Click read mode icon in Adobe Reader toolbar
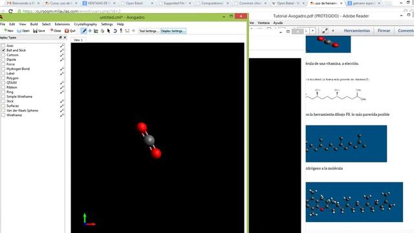The height and width of the screenshot is (233, 414). pyautogui.click(x=325, y=30)
